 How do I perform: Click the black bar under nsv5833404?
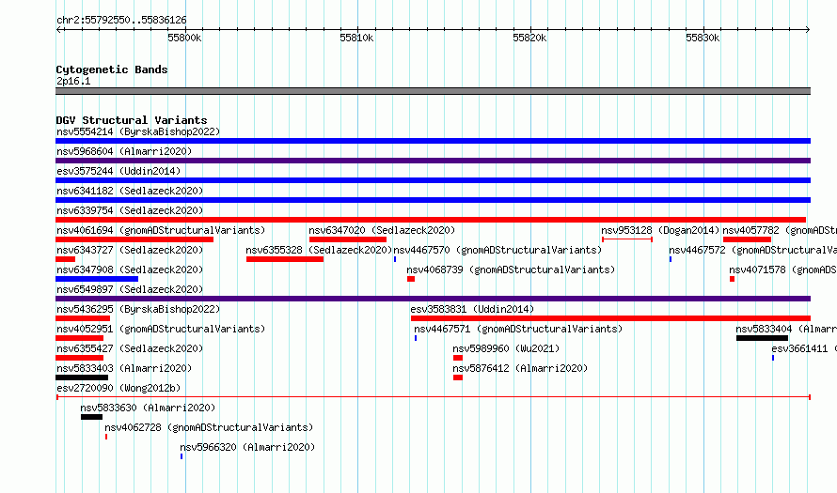tap(763, 338)
